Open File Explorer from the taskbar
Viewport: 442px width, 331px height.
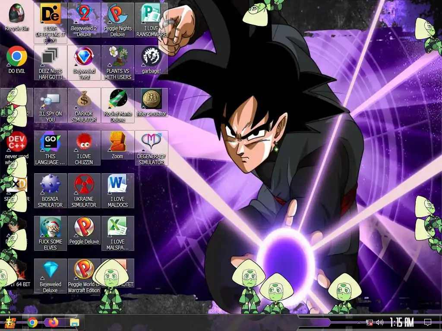(74, 322)
